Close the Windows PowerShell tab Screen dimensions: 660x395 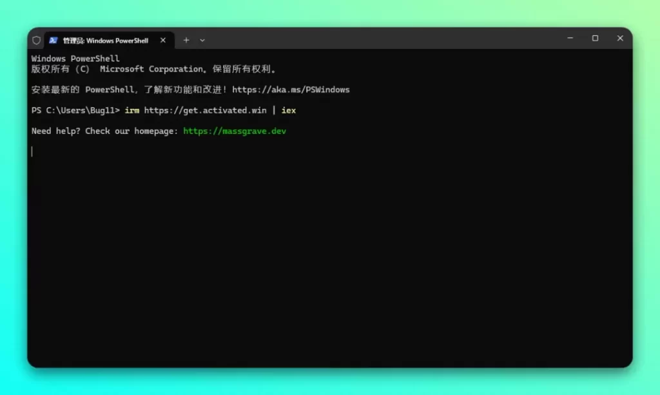163,40
